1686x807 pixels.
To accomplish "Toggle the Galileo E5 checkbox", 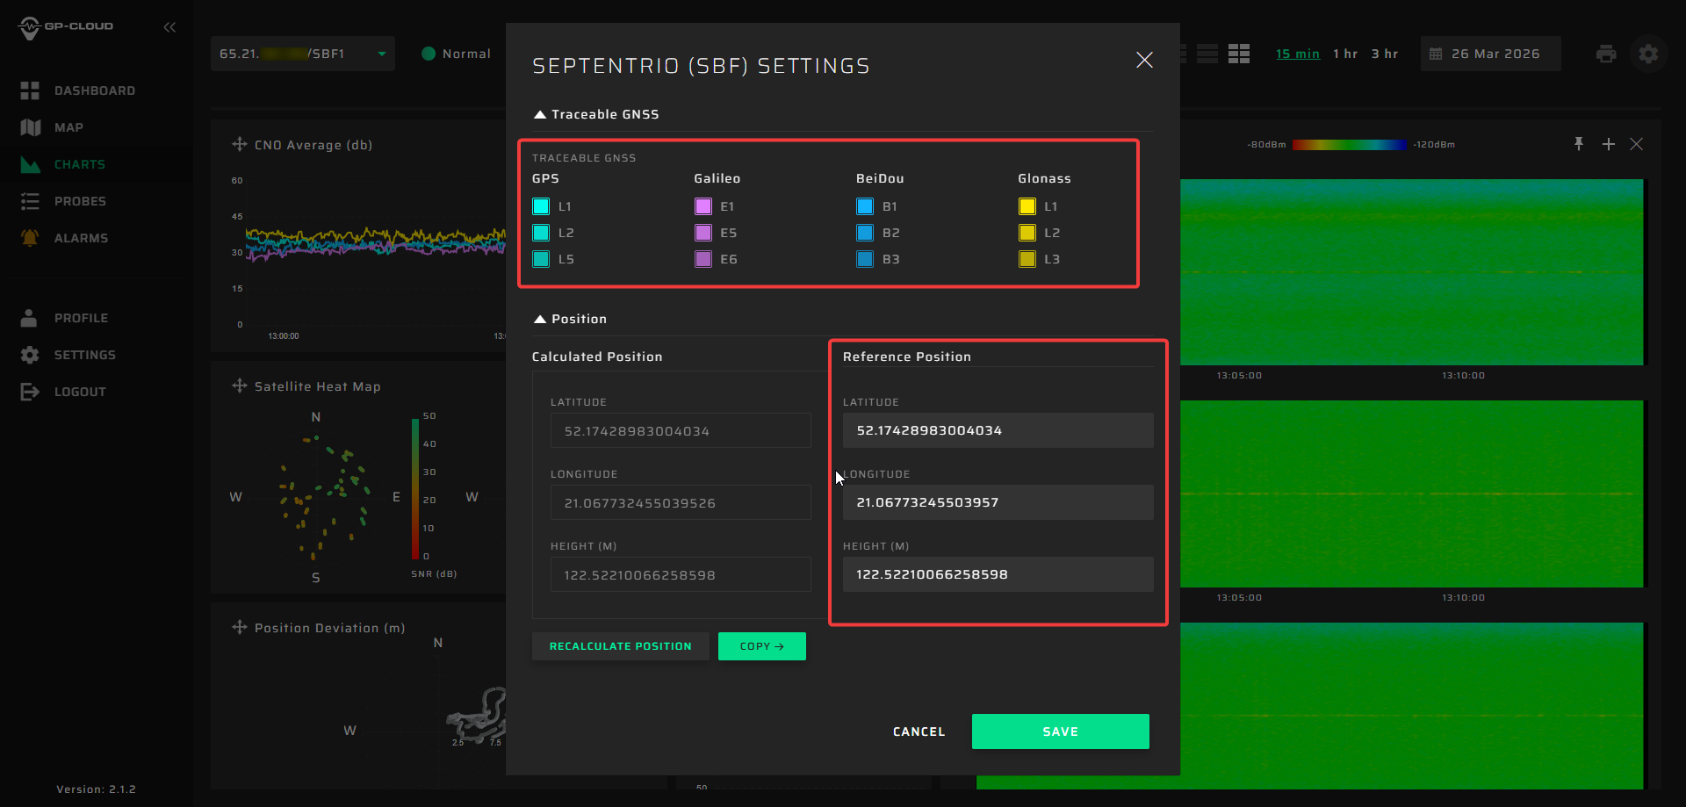I will pyautogui.click(x=703, y=233).
